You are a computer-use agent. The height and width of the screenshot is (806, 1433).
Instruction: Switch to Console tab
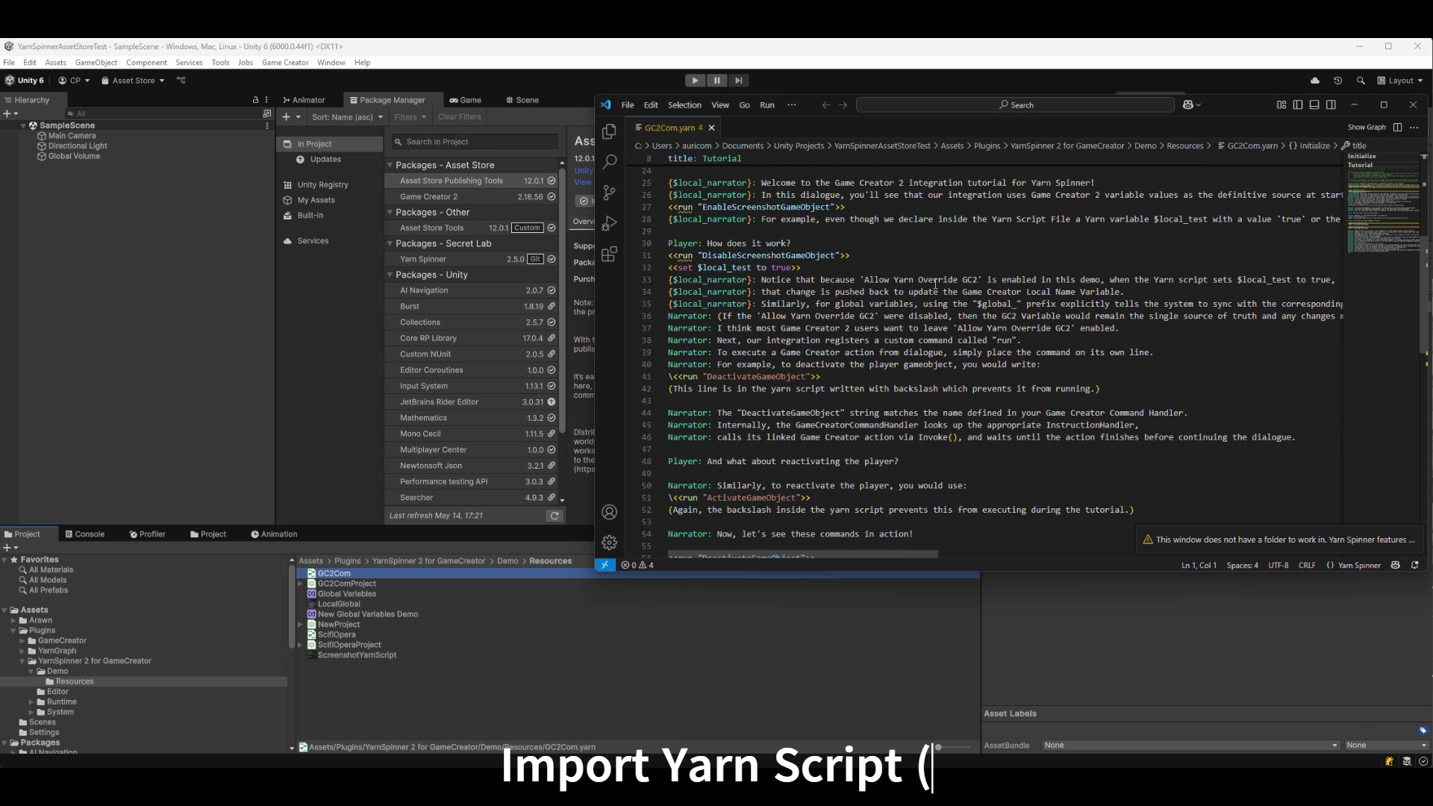[84, 534]
